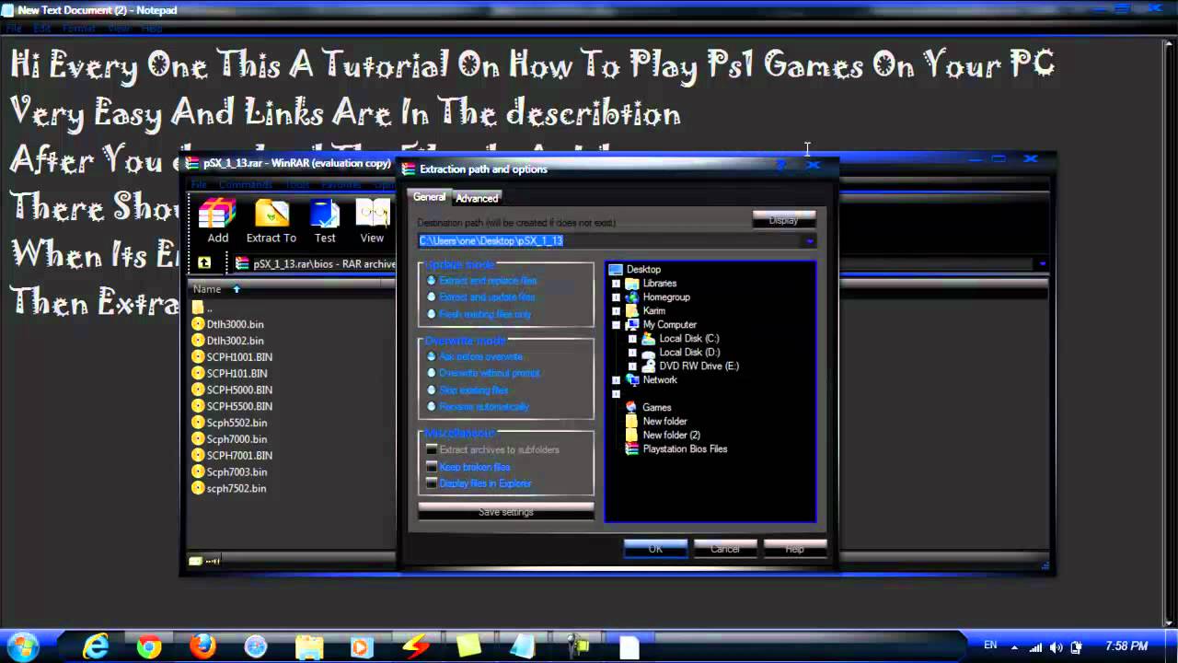The image size is (1178, 663).
Task: Expand the Libraries tree node
Action: [x=616, y=284]
